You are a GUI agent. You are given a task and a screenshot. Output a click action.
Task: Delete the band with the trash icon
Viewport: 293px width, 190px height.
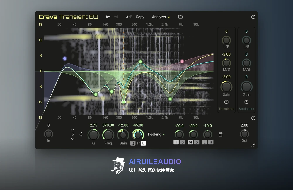point(221,134)
